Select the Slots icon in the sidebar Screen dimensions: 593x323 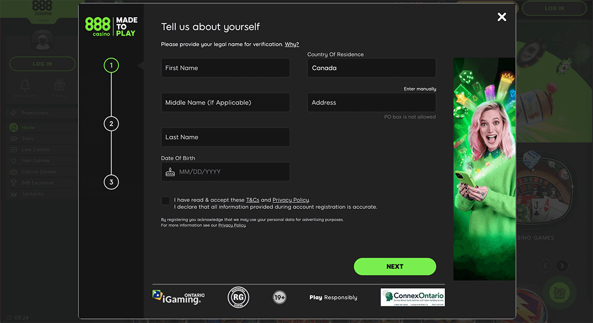13,138
